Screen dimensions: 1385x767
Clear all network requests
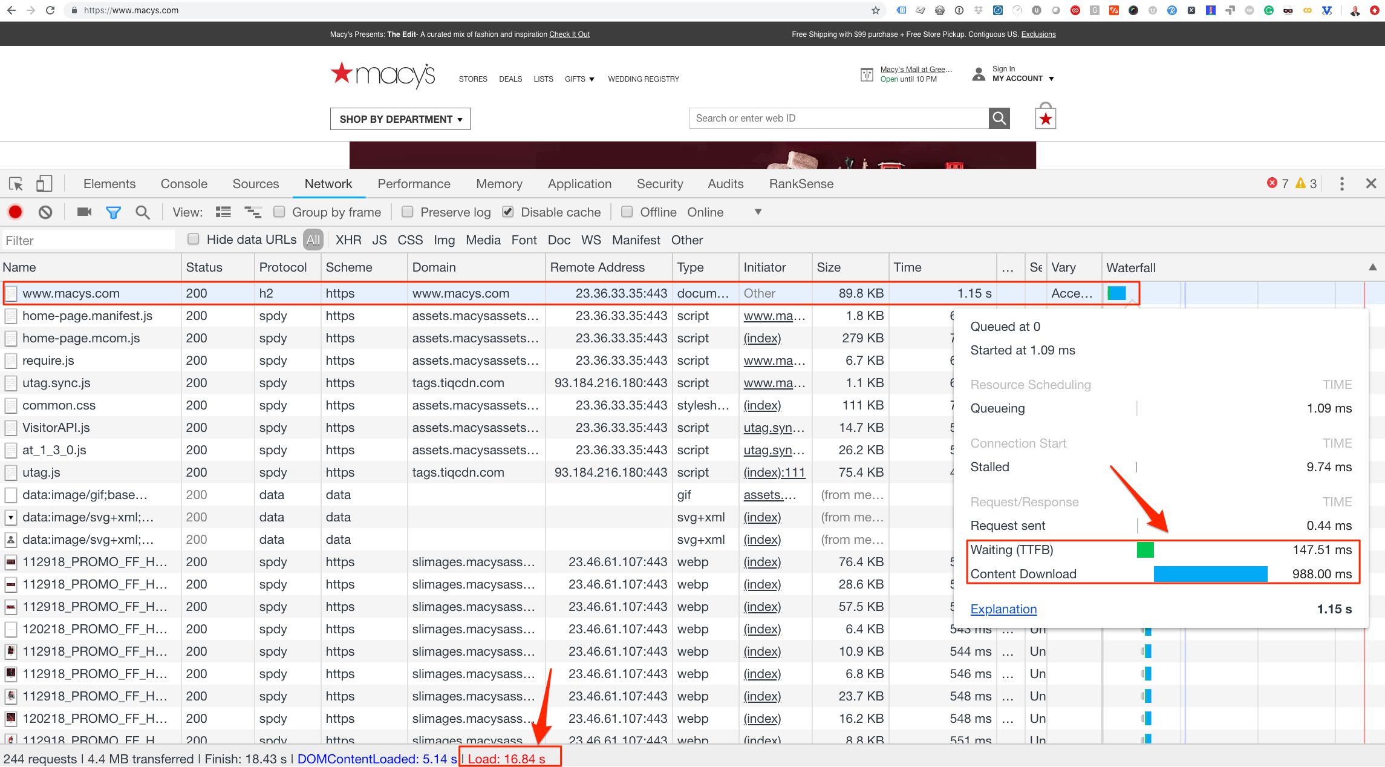(45, 212)
